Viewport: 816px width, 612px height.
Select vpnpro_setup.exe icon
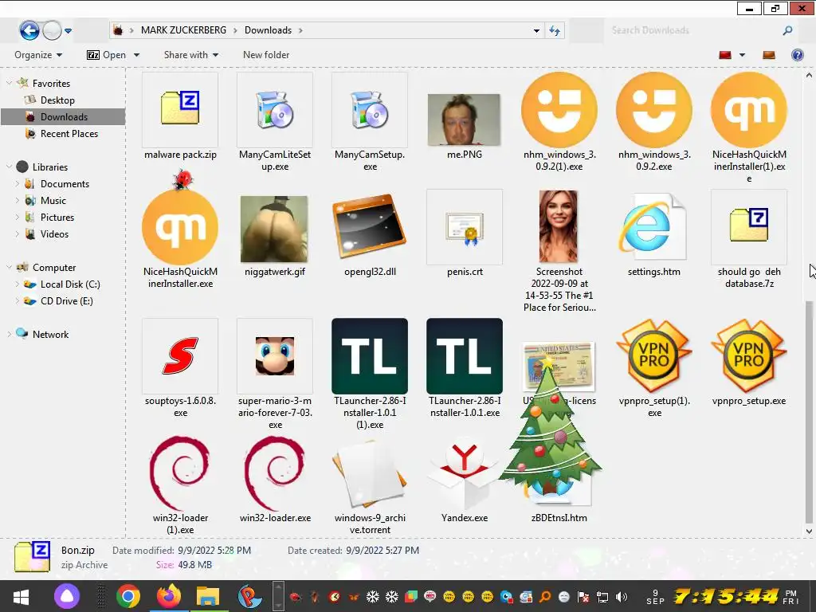pyautogui.click(x=749, y=356)
